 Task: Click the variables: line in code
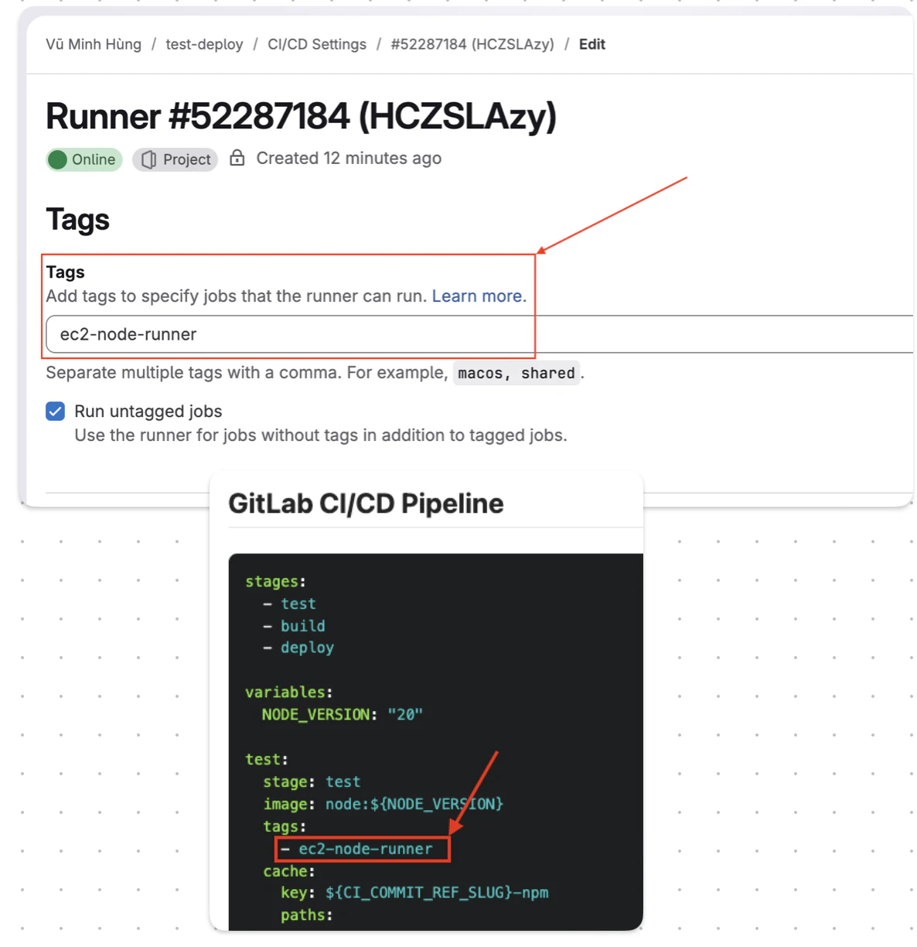[289, 692]
